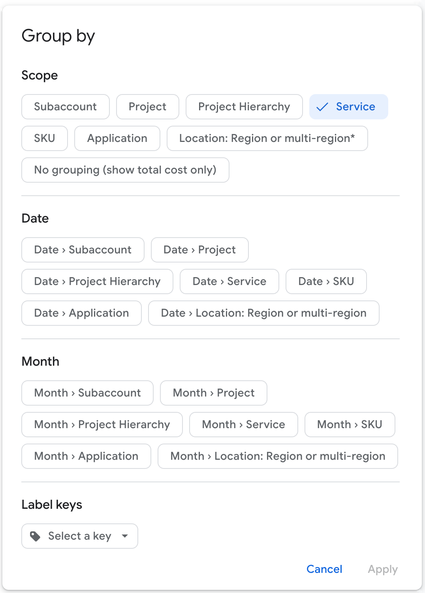Select the Date › SKU chip

(x=326, y=281)
